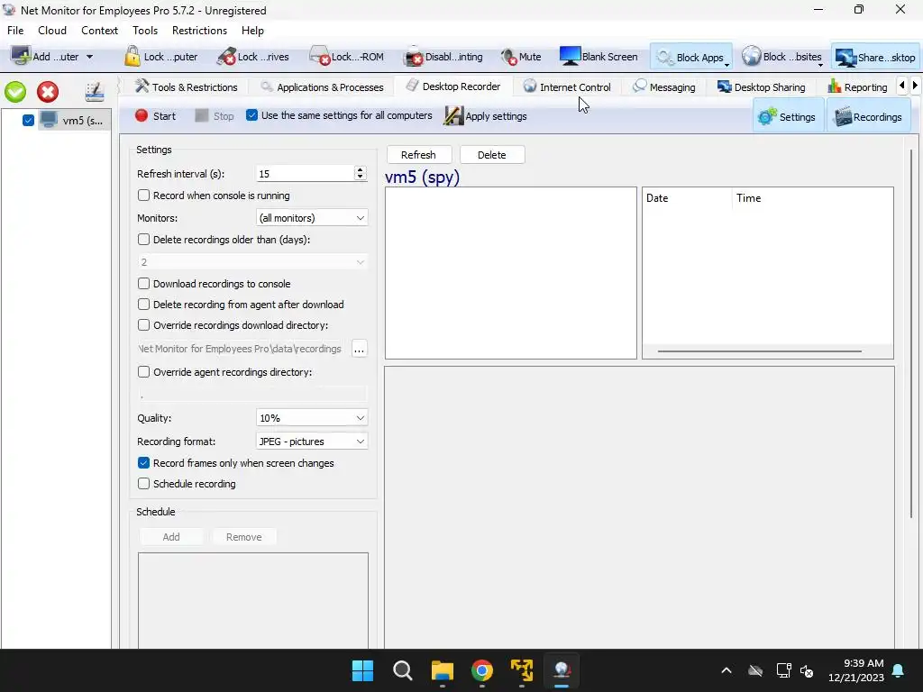Enable Override agent recordings directory
The image size is (923, 692).
(143, 371)
